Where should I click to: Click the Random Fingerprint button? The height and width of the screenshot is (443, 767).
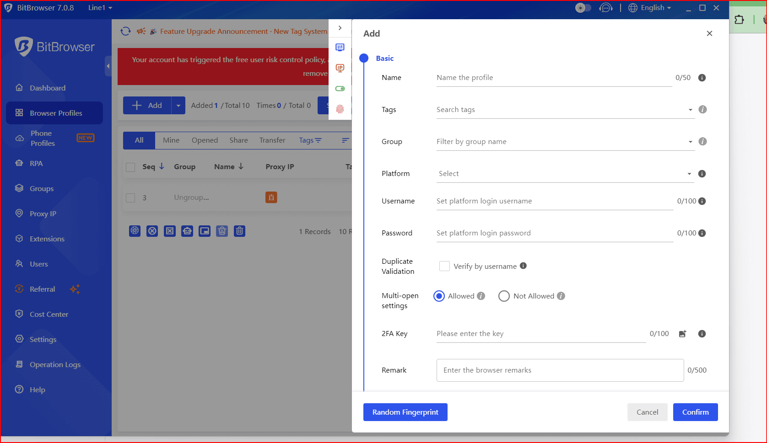pyautogui.click(x=405, y=412)
